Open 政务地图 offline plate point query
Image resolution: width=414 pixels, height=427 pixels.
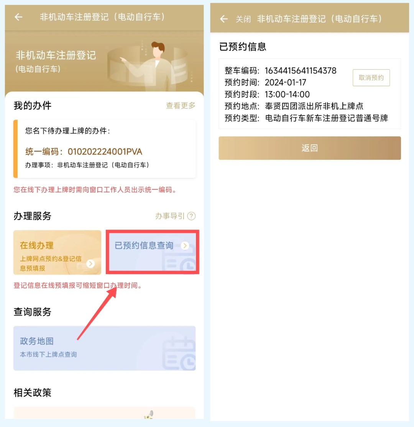(x=104, y=348)
